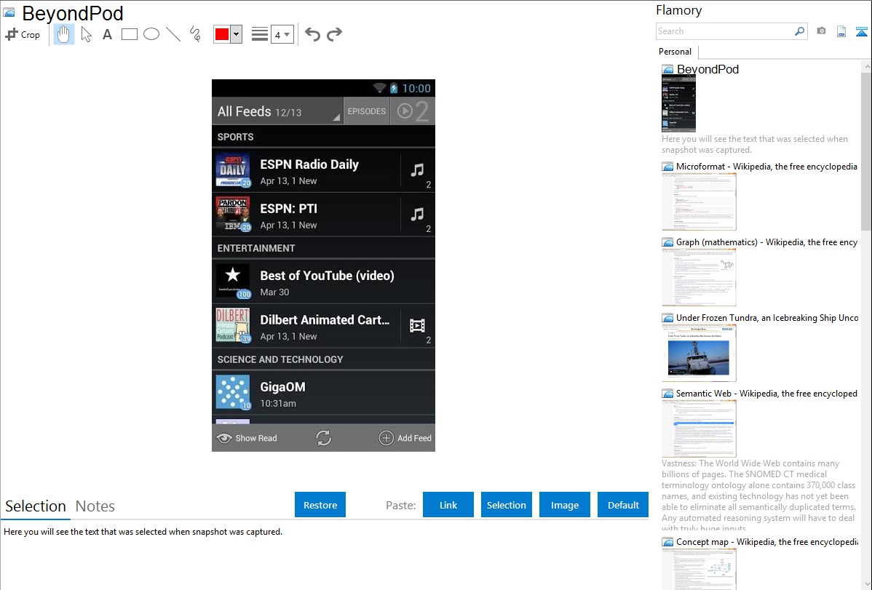Click the ESPN Radio Daily artwork
The image size is (872, 590).
[233, 170]
